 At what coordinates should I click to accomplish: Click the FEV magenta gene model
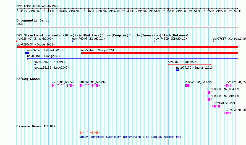point(216,106)
